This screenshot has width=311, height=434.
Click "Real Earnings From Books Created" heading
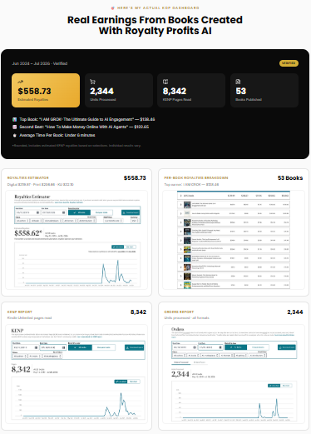155,20
